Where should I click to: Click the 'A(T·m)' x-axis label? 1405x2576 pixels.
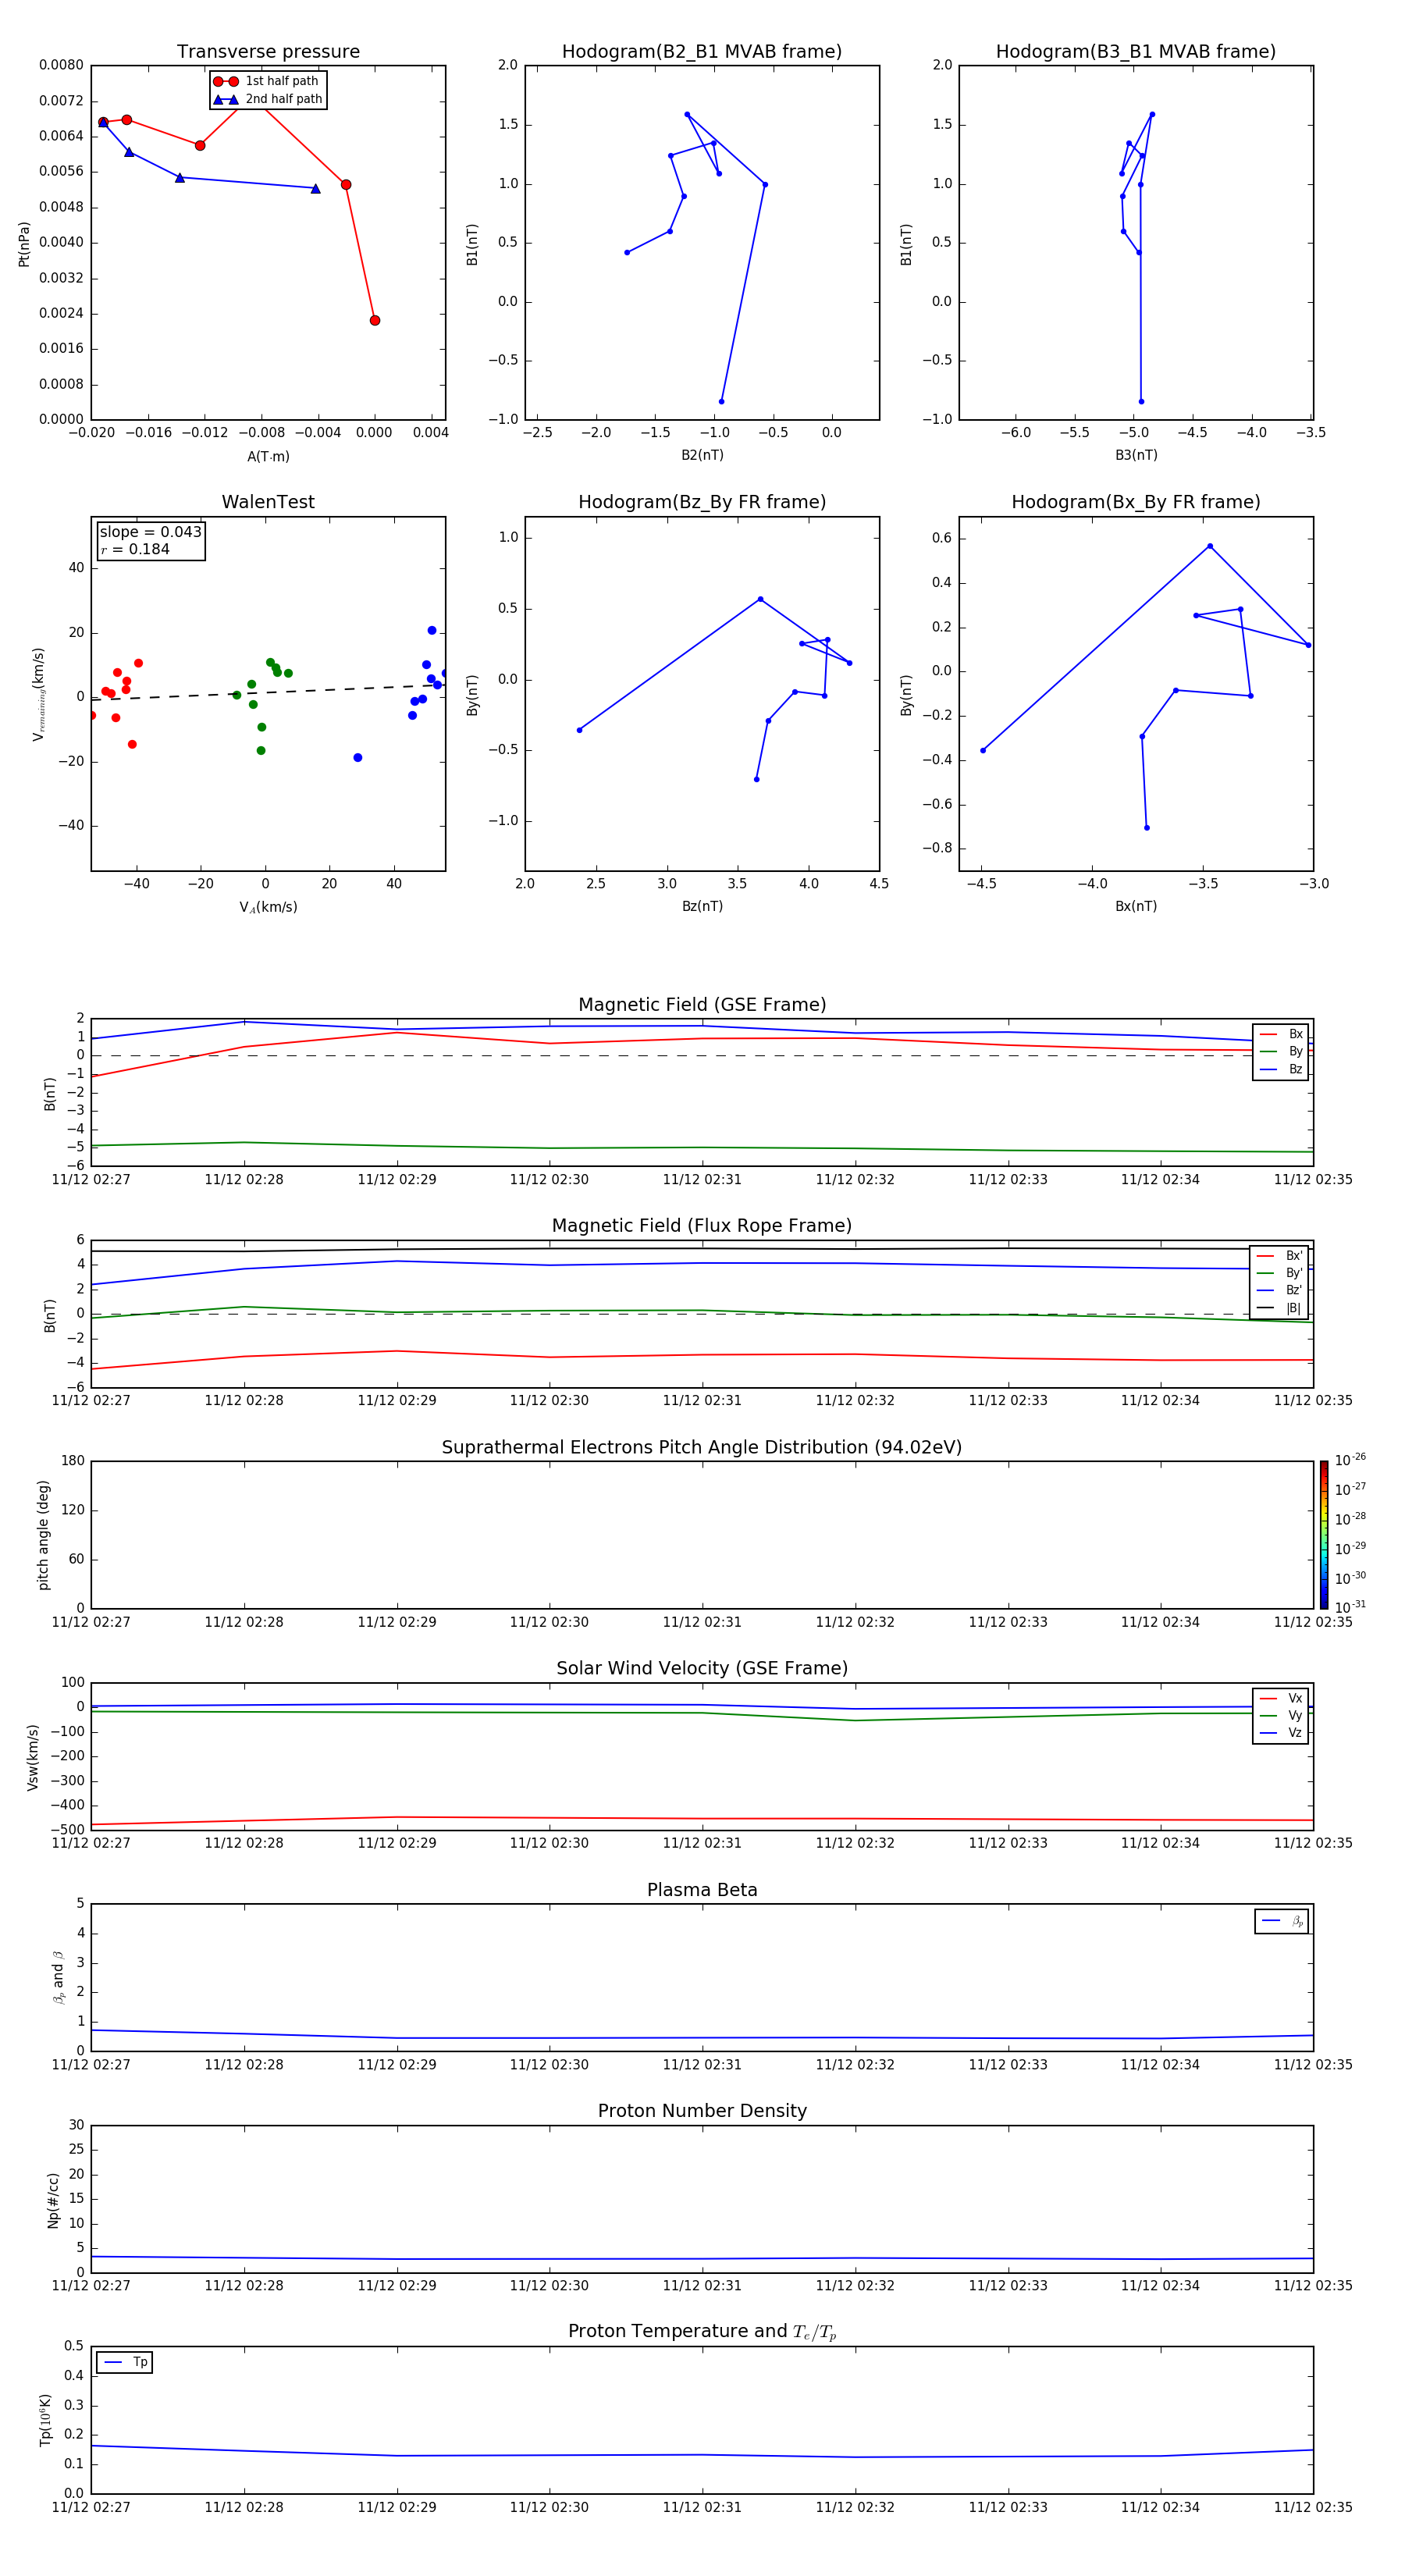(x=268, y=456)
